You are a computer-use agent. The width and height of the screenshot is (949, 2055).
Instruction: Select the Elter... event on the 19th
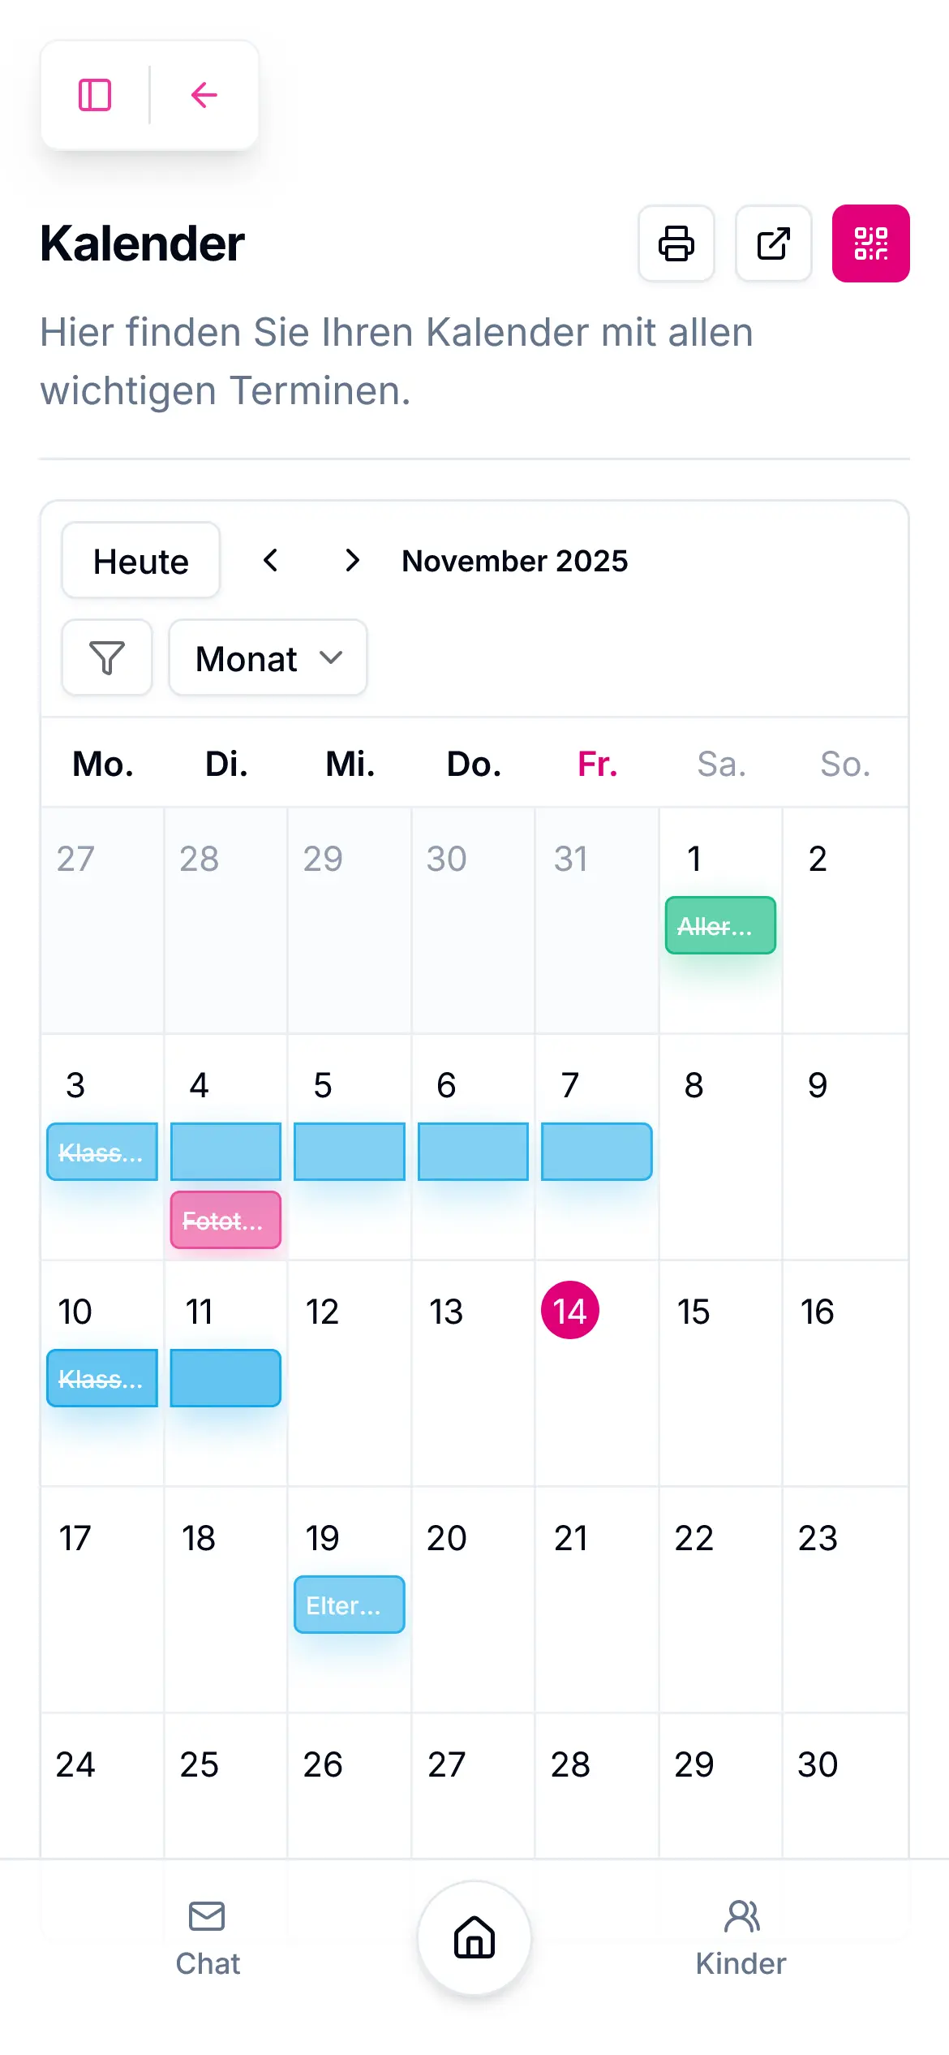[349, 1605]
